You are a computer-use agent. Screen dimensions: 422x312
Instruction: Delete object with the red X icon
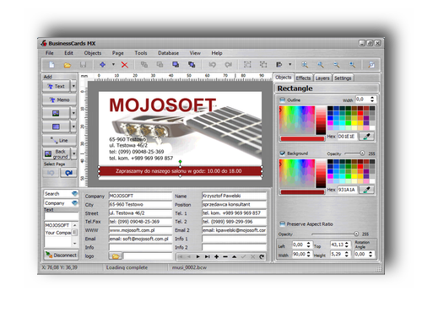pyautogui.click(x=125, y=65)
